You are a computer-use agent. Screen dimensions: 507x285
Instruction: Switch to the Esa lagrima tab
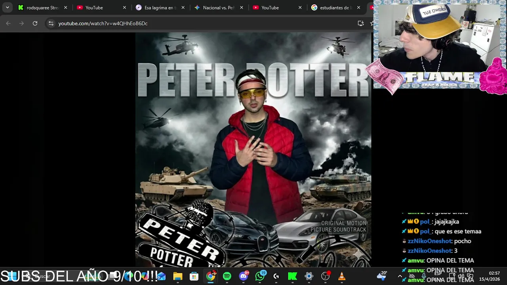[x=160, y=8]
